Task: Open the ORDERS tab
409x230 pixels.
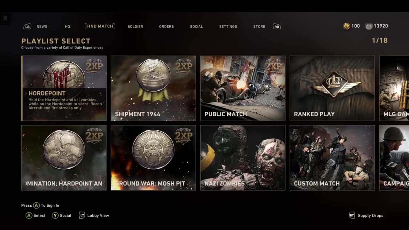Action: (166, 27)
